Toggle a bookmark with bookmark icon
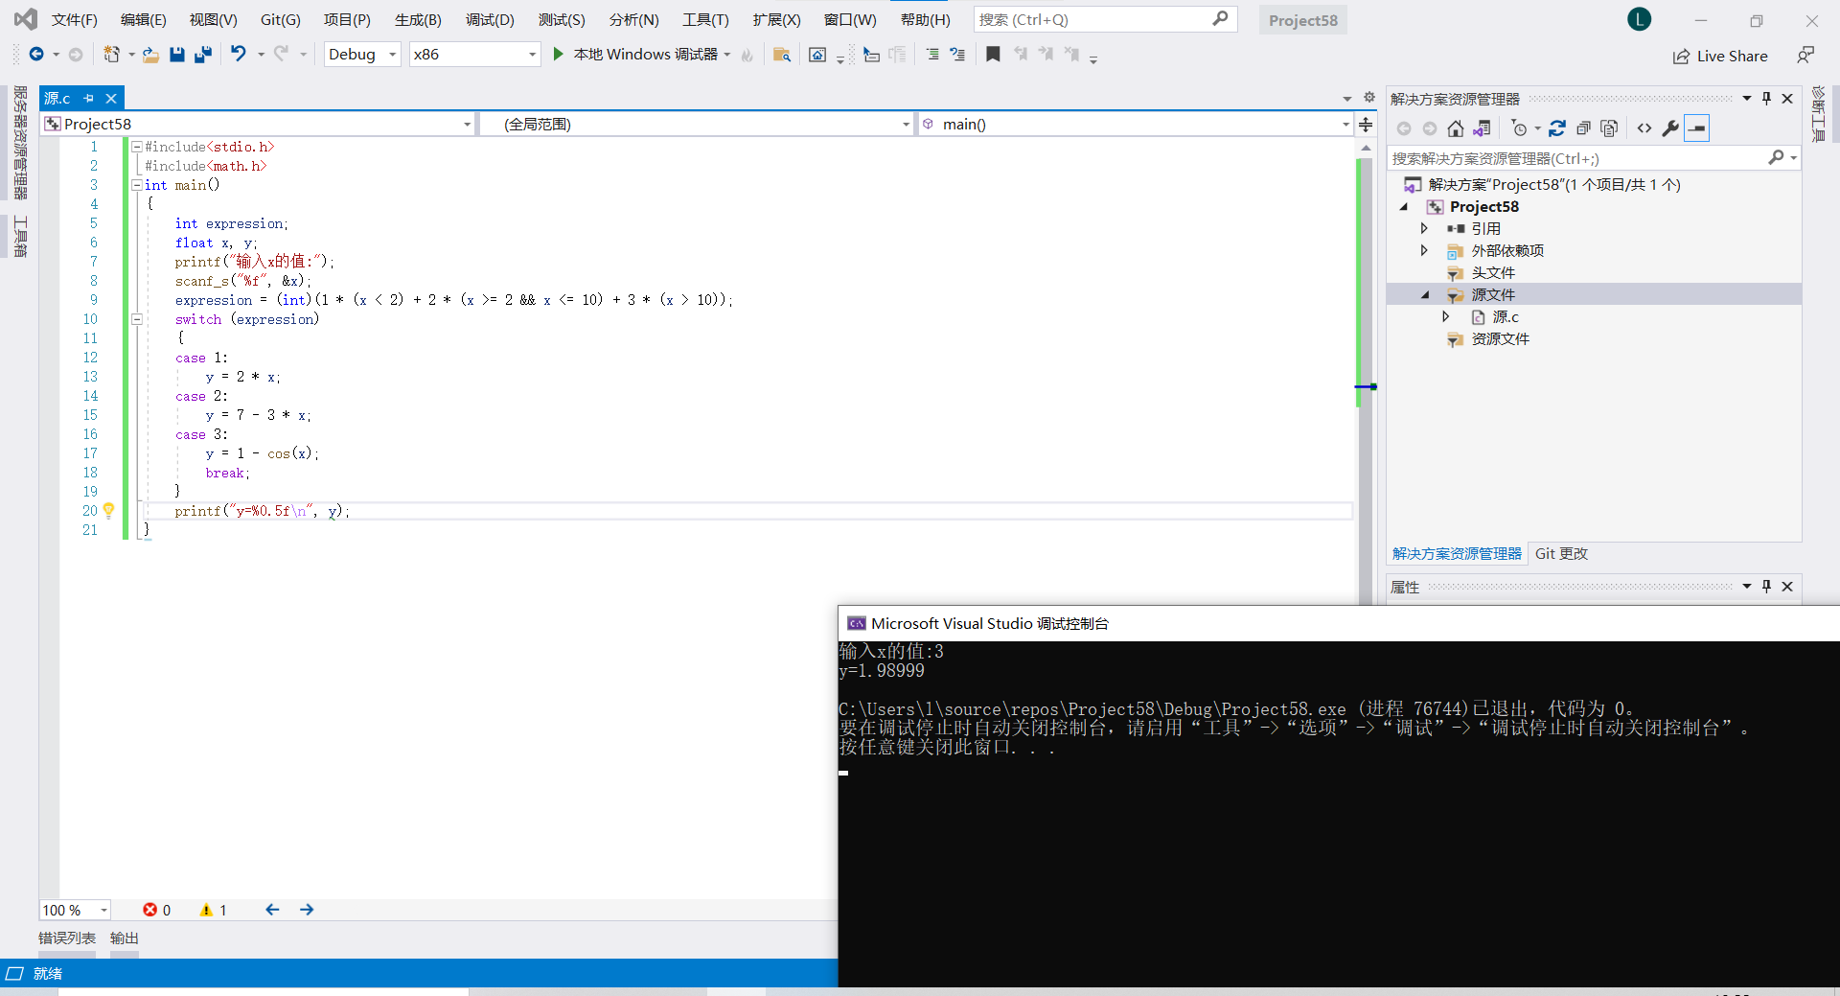This screenshot has height=996, width=1840. [x=993, y=55]
